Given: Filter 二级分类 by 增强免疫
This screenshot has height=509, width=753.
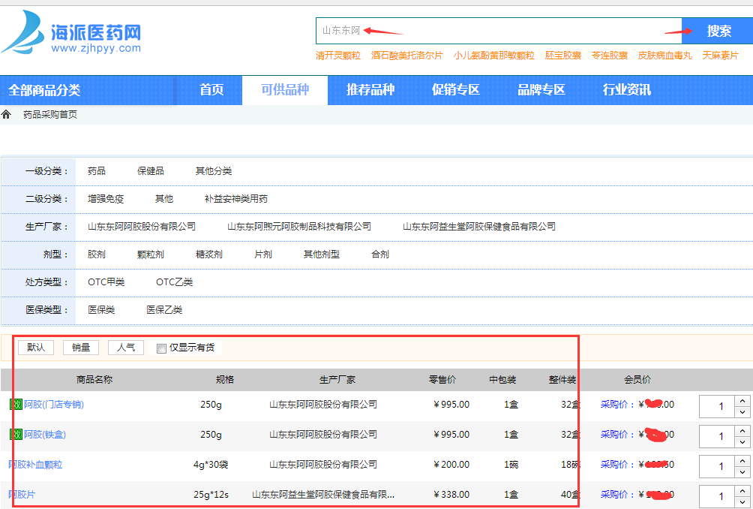Looking at the screenshot, I should (106, 199).
